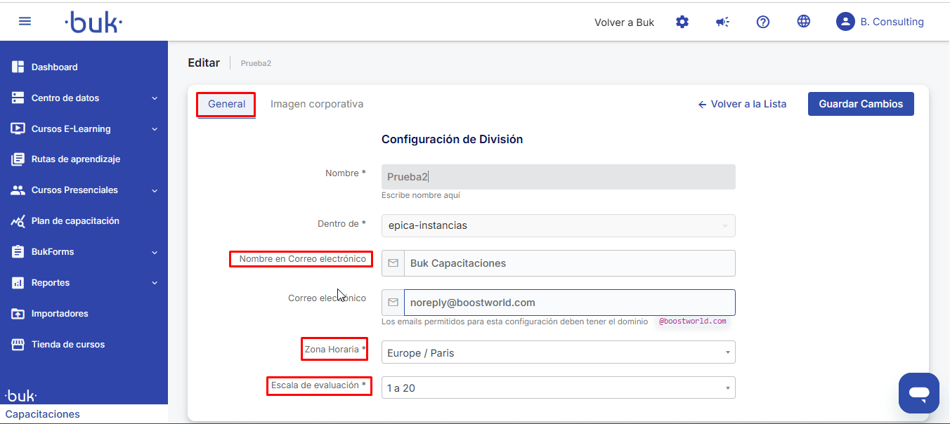Expand Cursos E-Learning submenu
Viewport: 950px width, 424px height.
84,129
